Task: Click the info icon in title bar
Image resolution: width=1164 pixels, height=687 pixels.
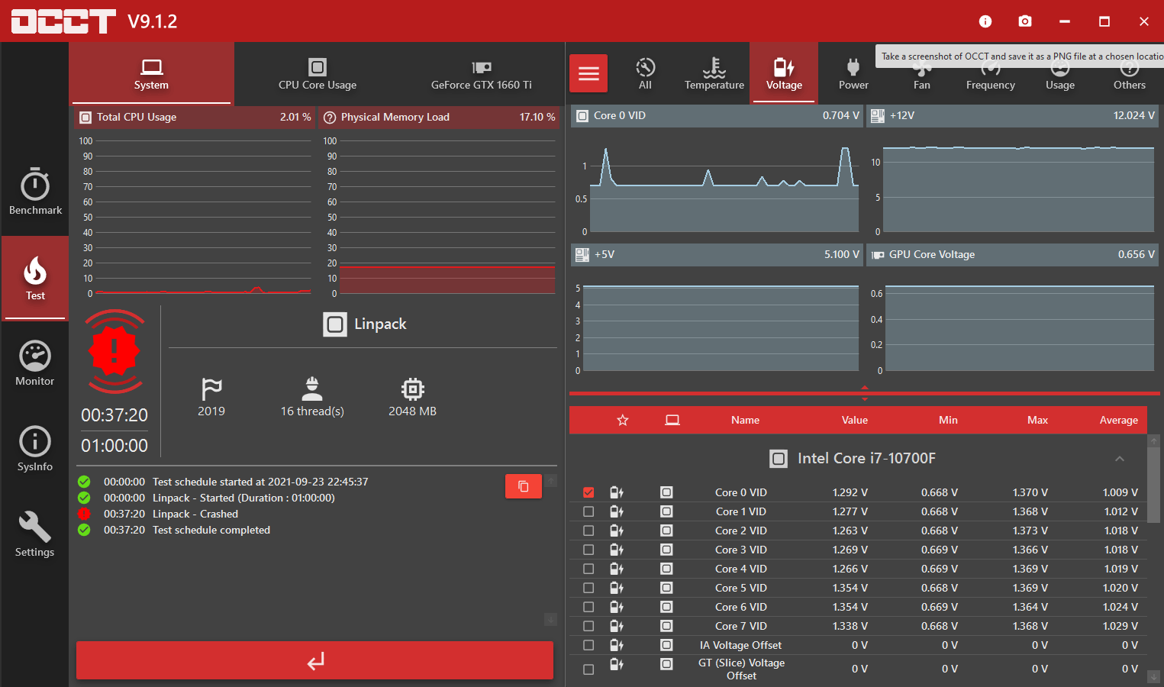Action: point(985,21)
